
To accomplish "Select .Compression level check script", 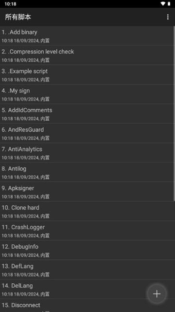I will 87,55.
